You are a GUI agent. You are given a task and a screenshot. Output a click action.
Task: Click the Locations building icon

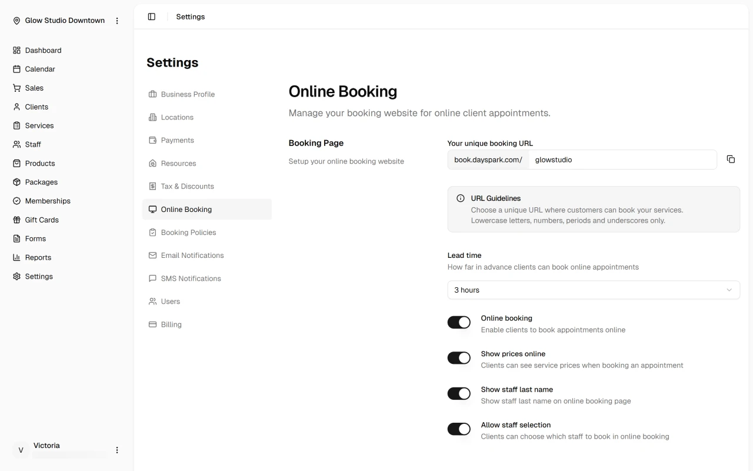pos(152,117)
